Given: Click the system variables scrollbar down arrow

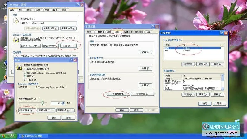Looking at the screenshot, I should point(223,89).
